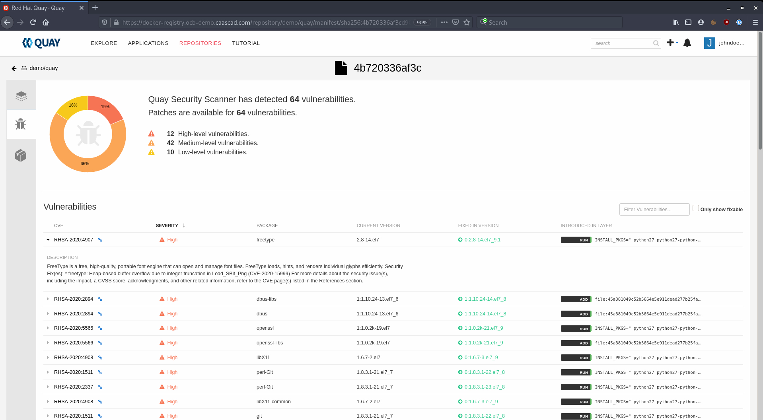The image size is (763, 420).
Task: Open the demo/quay repository link
Action: [x=43, y=68]
